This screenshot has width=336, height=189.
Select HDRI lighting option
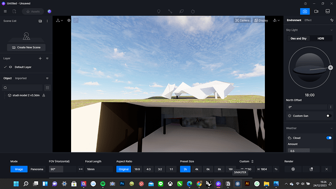click(321, 38)
